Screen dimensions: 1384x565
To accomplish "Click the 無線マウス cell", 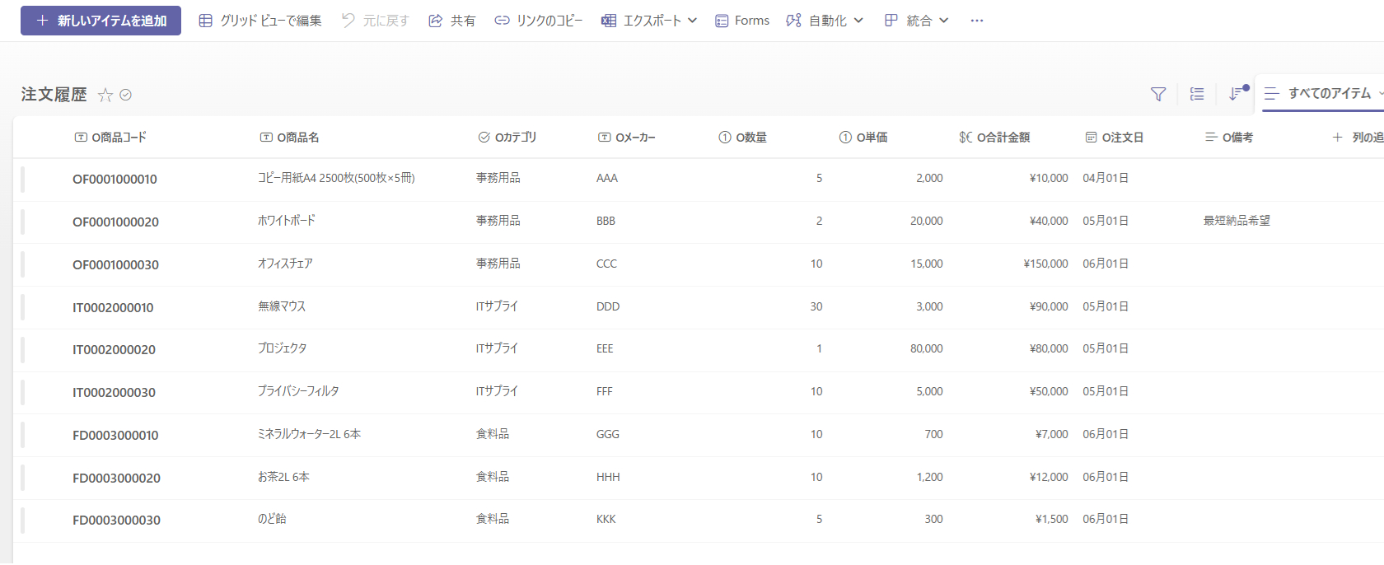I will pyautogui.click(x=282, y=306).
